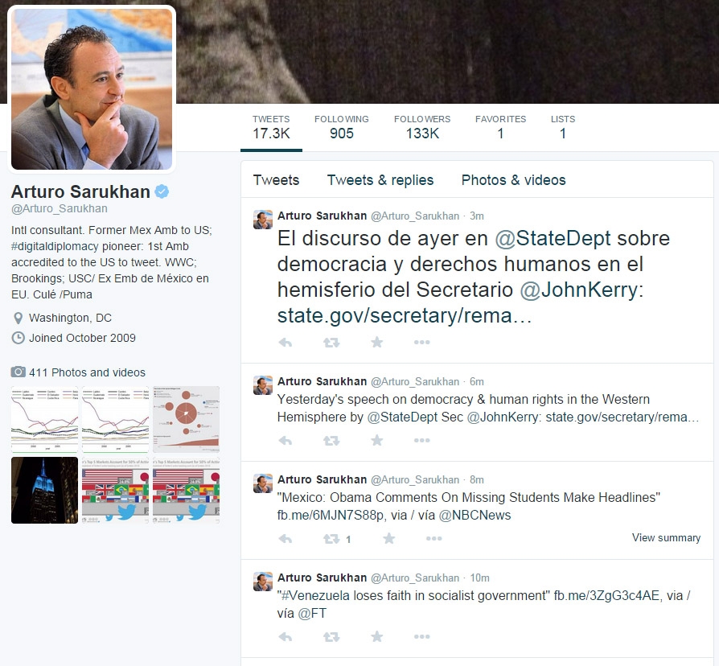Favorite the 8m Mexico Obama tweet
719x666 pixels.
coord(388,538)
